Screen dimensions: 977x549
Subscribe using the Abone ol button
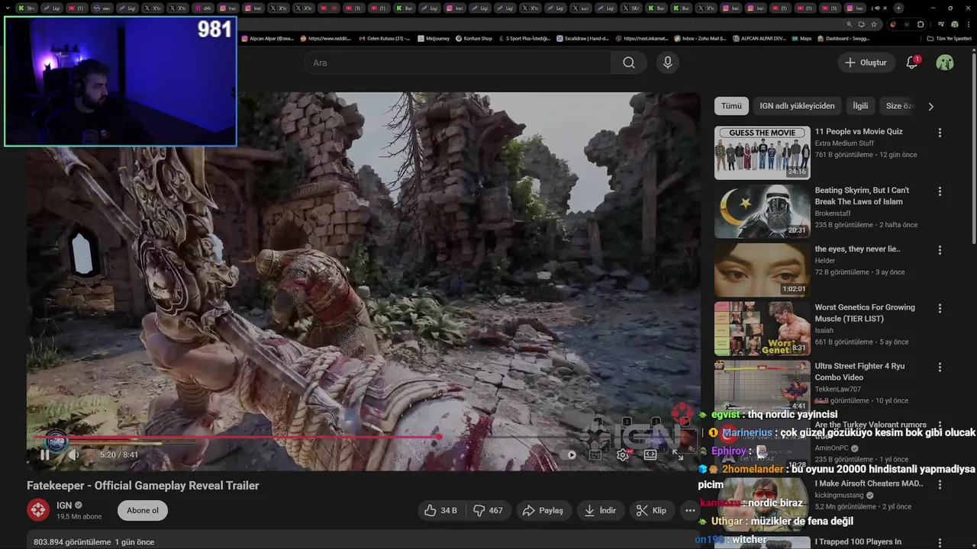coord(143,510)
